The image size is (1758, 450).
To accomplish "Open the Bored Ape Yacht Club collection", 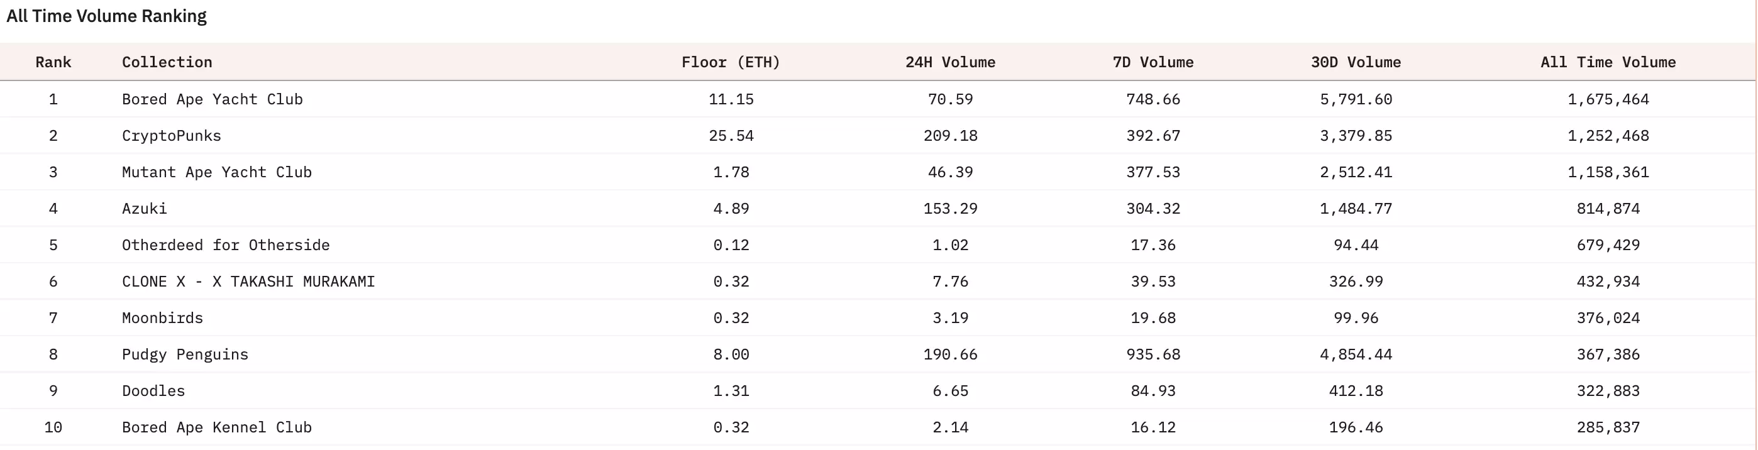I will 213,99.
